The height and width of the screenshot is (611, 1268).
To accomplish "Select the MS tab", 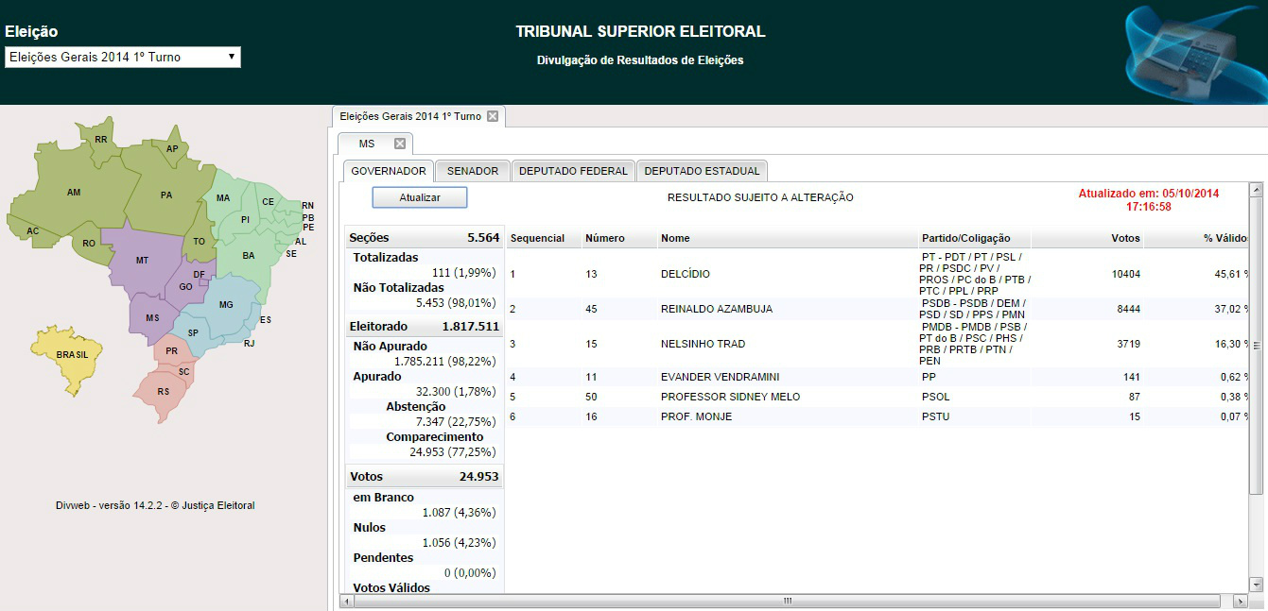I will coord(367,144).
